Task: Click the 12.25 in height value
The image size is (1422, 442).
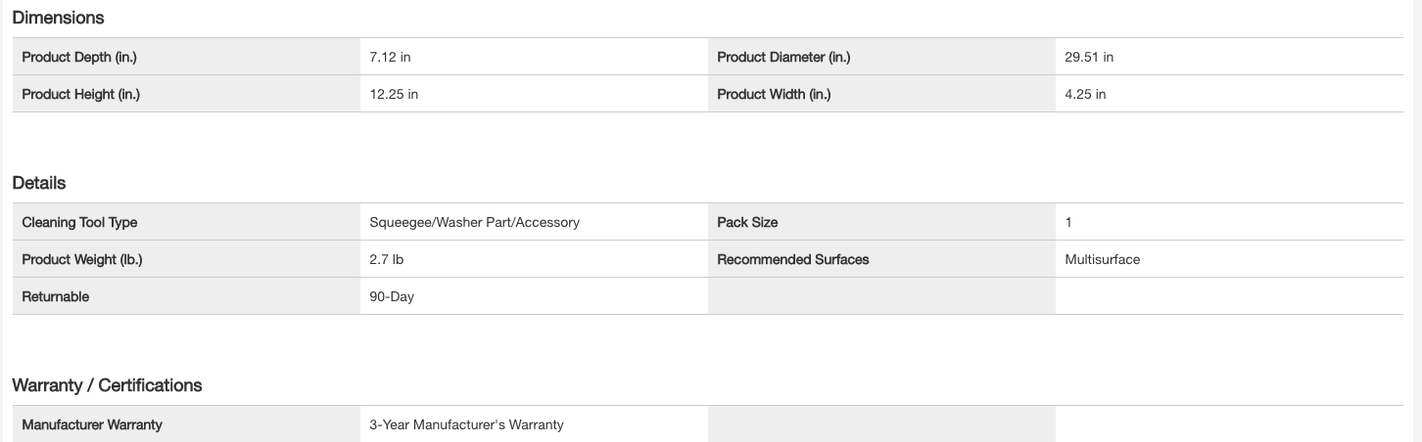Action: (x=394, y=94)
